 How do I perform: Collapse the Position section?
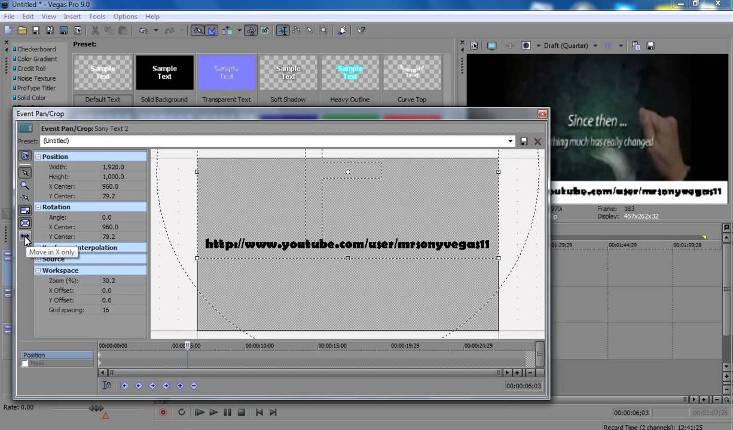(38, 156)
